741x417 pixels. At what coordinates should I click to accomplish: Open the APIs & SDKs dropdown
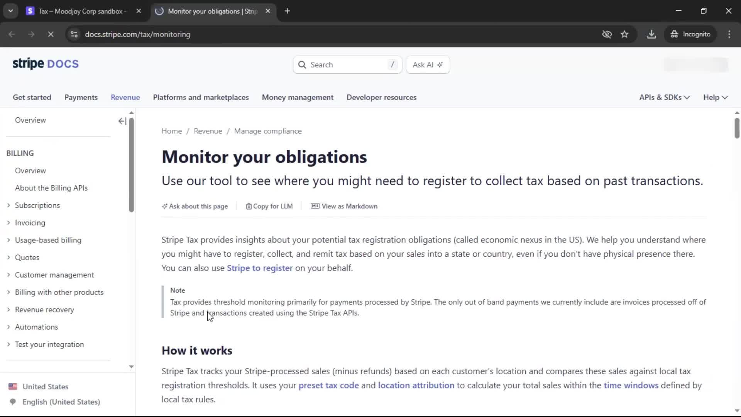tap(664, 97)
